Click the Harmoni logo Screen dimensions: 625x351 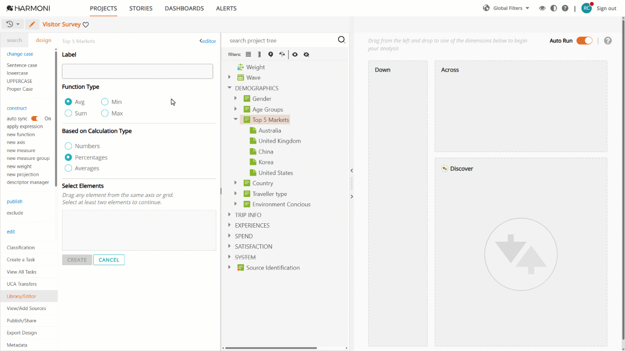point(28,8)
